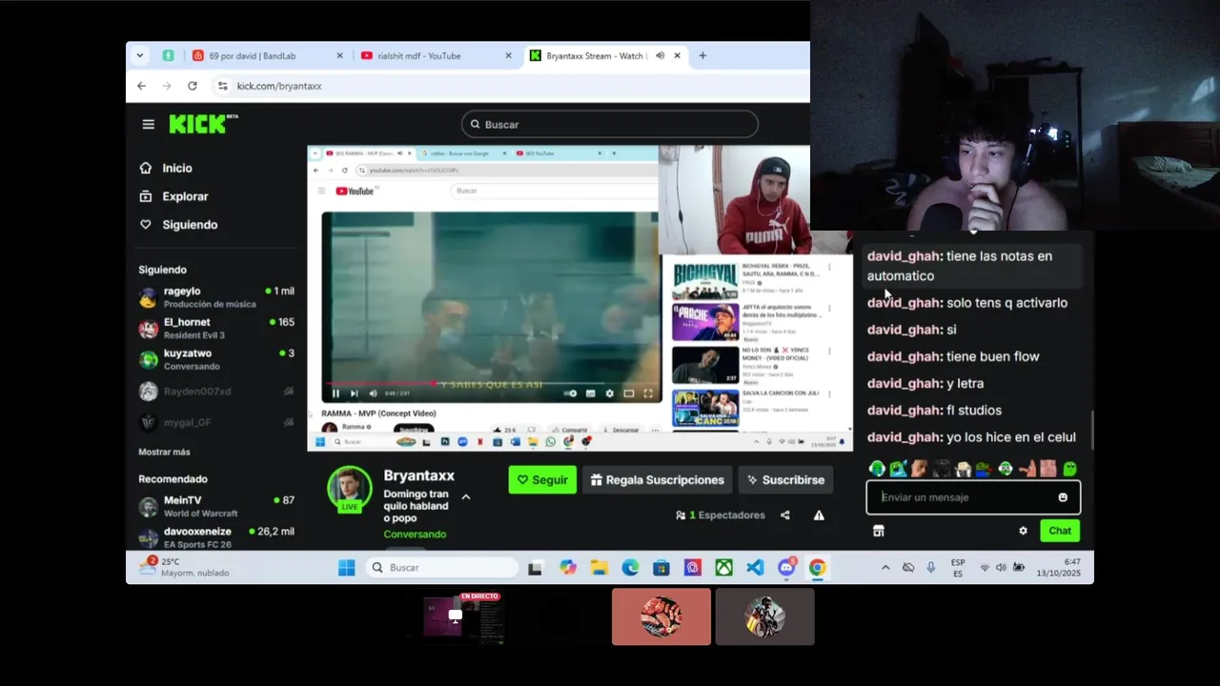Open the Kick sidebar hamburger menu
The height and width of the screenshot is (686, 1220).
tap(148, 124)
